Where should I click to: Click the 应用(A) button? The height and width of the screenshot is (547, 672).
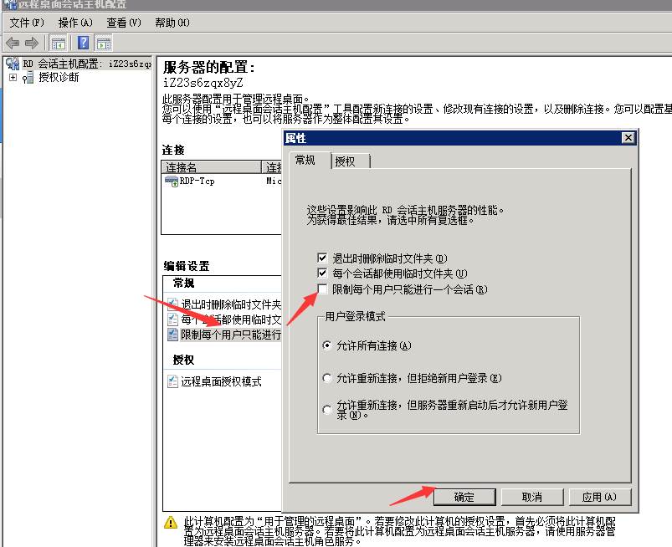[599, 497]
